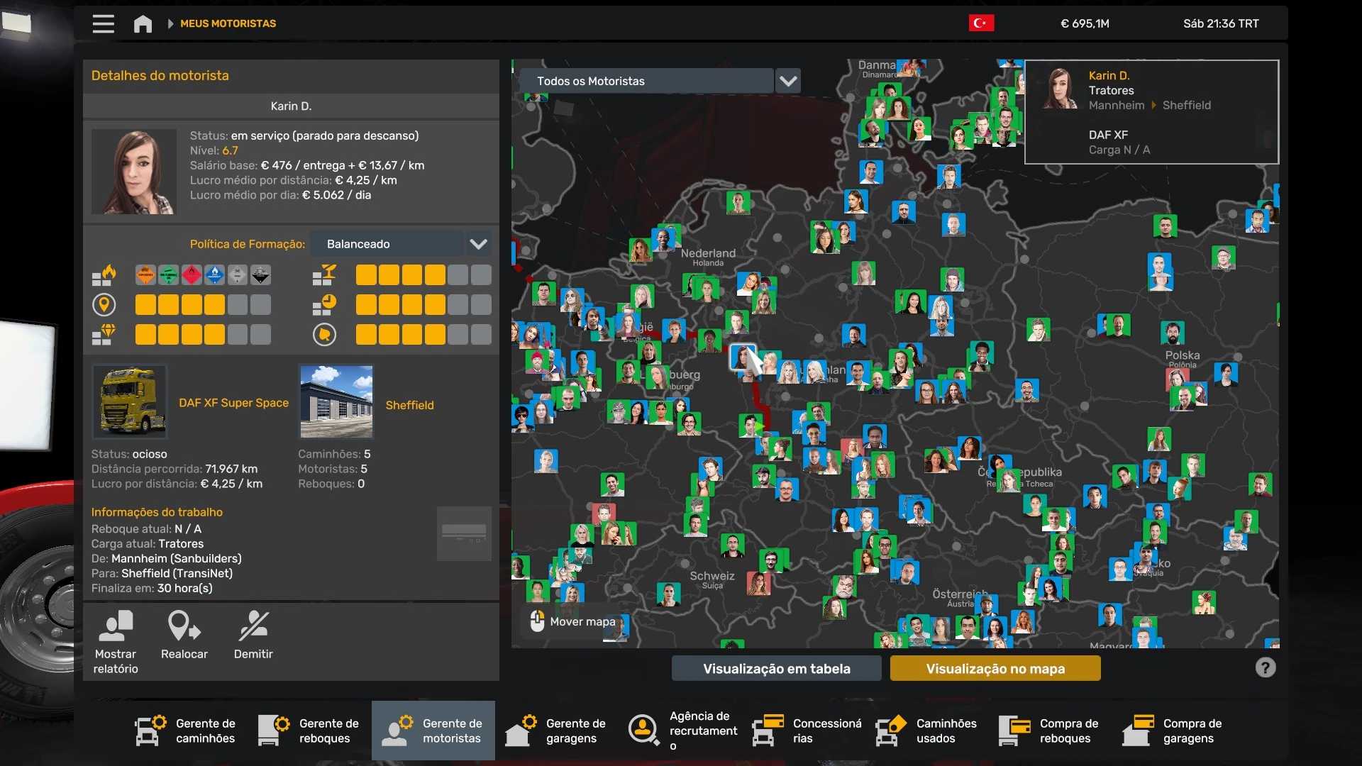Click the trailer placeholder icon
This screenshot has width=1362, height=766.
pyautogui.click(x=464, y=533)
